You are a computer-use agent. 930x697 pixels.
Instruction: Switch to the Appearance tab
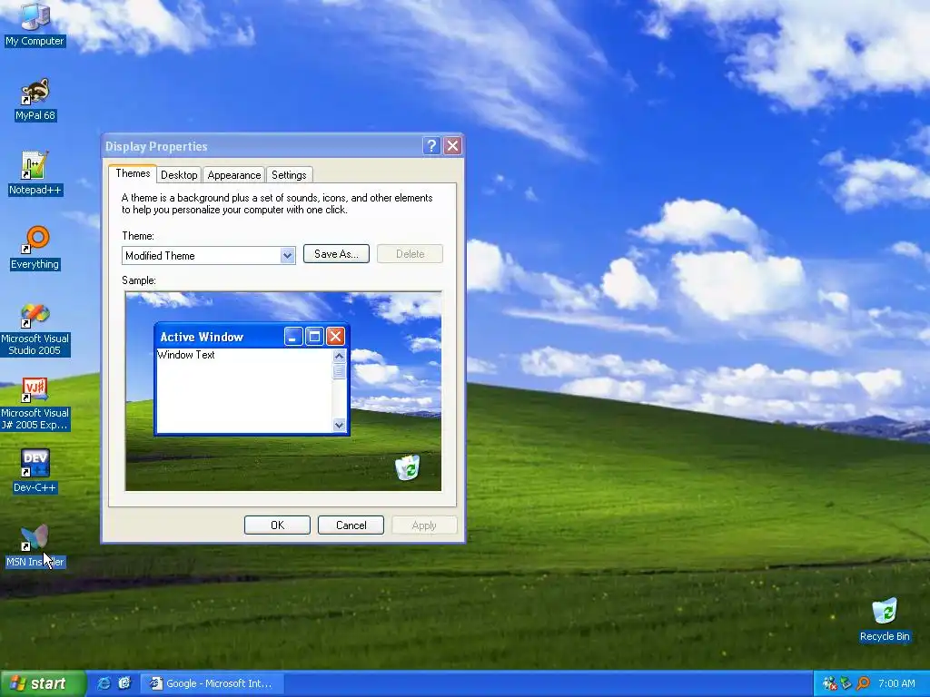tap(234, 175)
